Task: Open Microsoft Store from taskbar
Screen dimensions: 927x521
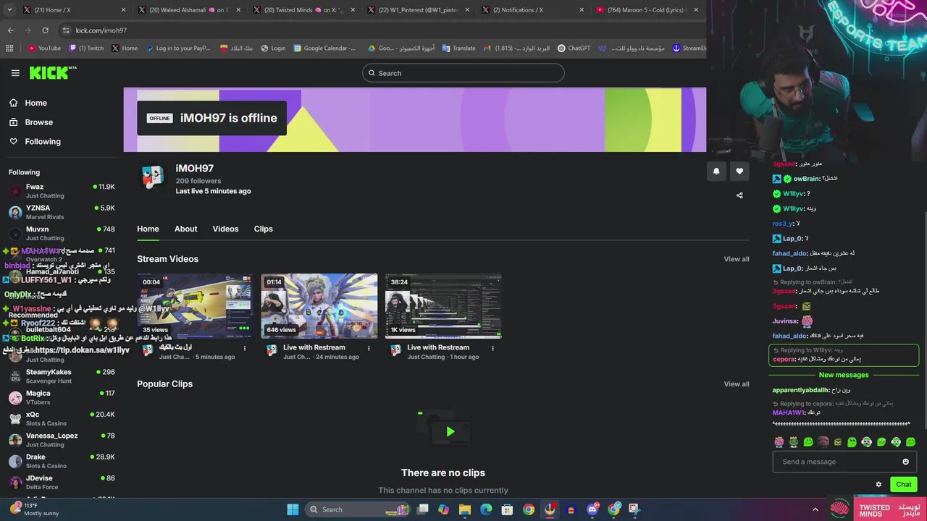Action: point(508,509)
